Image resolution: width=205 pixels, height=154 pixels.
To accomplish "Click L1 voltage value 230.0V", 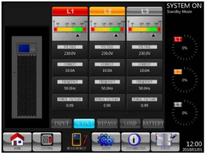I will (70, 54).
